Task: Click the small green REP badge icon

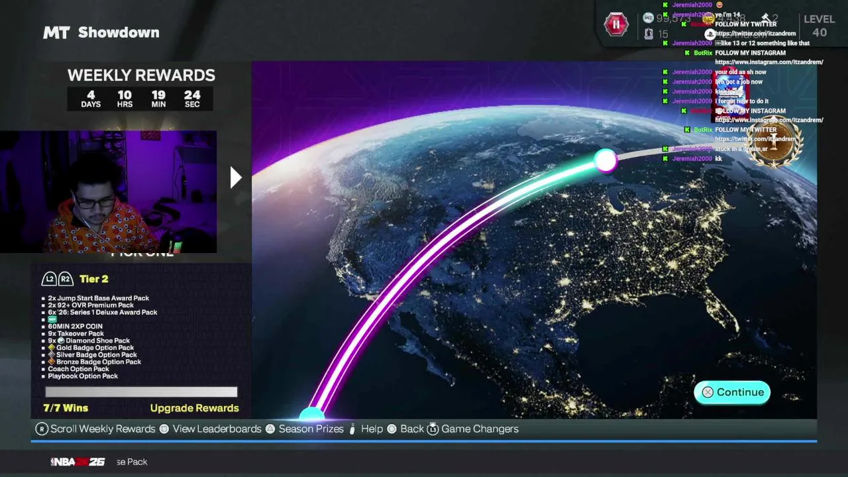Action: [x=52, y=319]
